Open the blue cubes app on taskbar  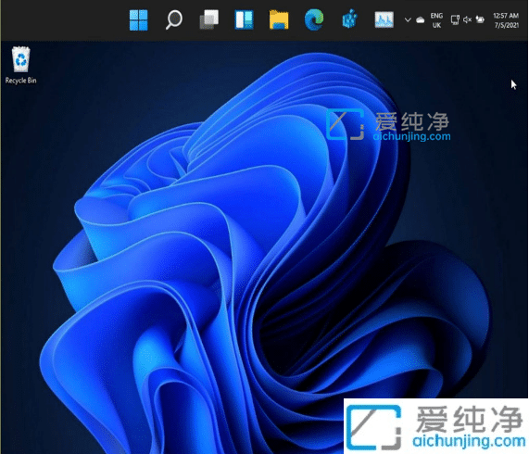349,19
